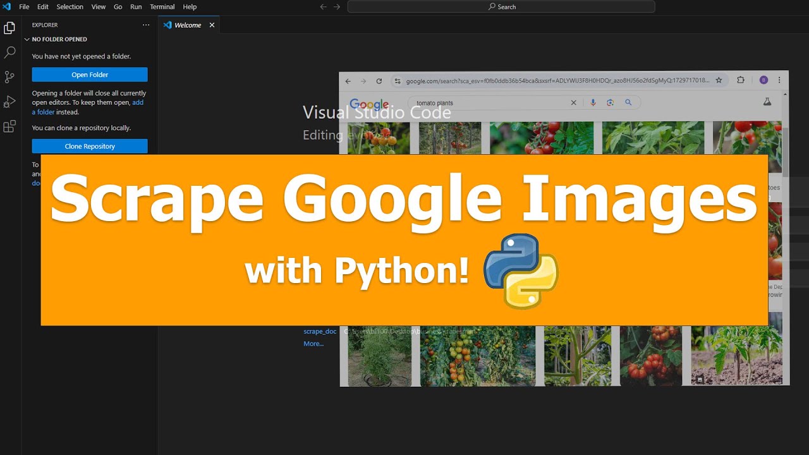Open the Run and Debug view
The height and width of the screenshot is (455, 809).
pos(9,102)
